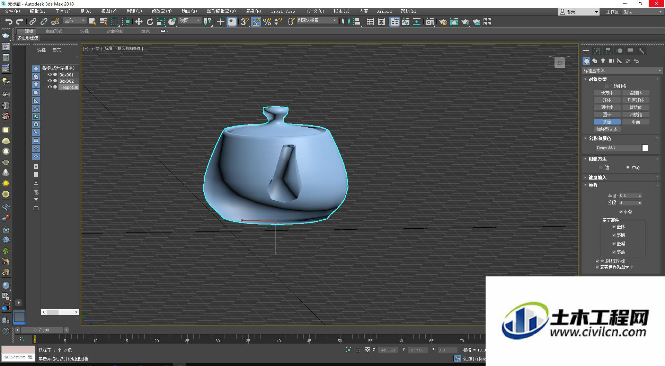665x366 pixels.
Task: Expand the 键盘输入 rollout
Action: click(x=597, y=177)
